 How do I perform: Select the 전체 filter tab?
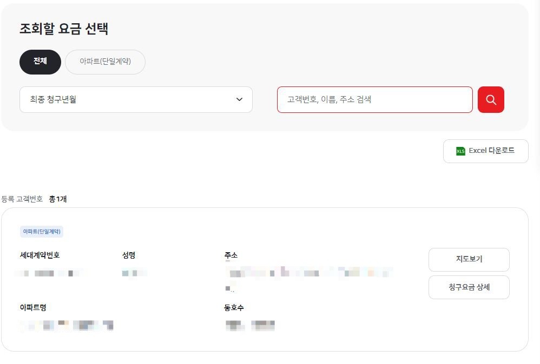(39, 62)
